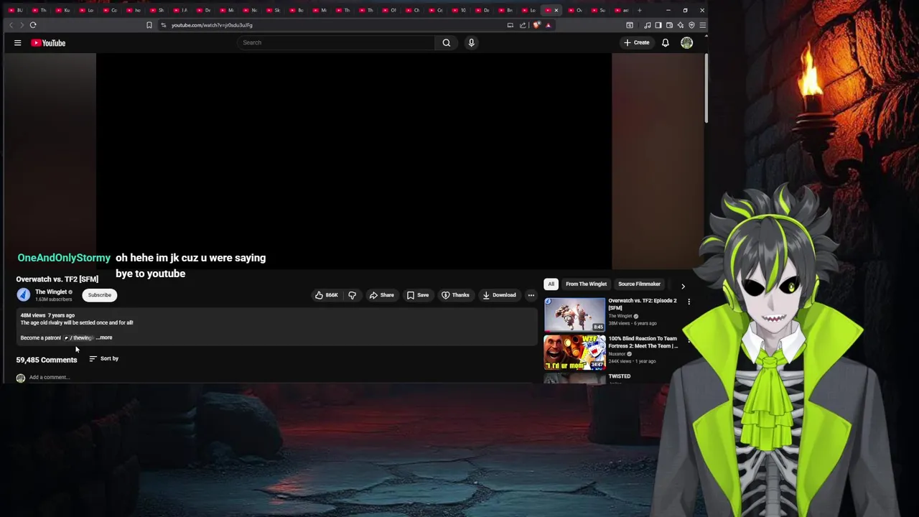
Task: Open more actions three-dot menu under video
Action: [x=531, y=295]
